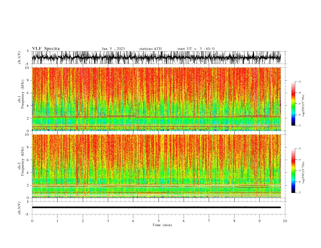Click the time axis tick label "5"

click(158, 221)
